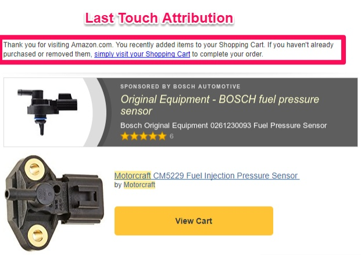
Task: Click the "Sponsored by Bosch Automotive" label
Action: point(180,87)
